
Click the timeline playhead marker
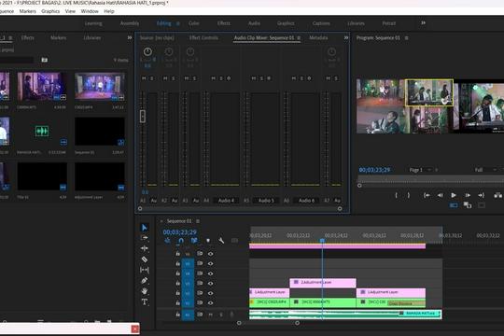pos(322,241)
